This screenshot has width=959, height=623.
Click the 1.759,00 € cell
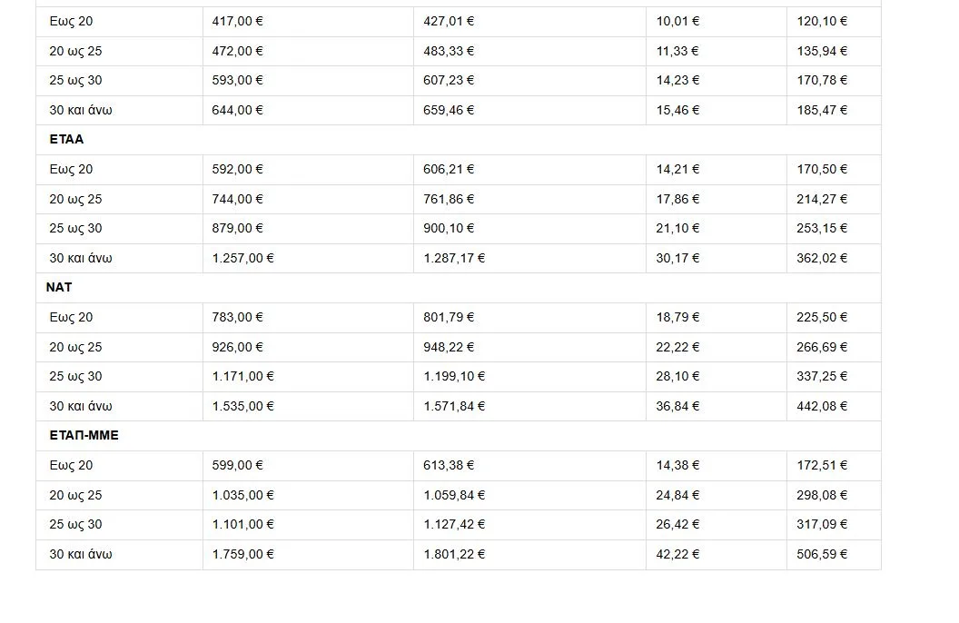[x=242, y=554]
